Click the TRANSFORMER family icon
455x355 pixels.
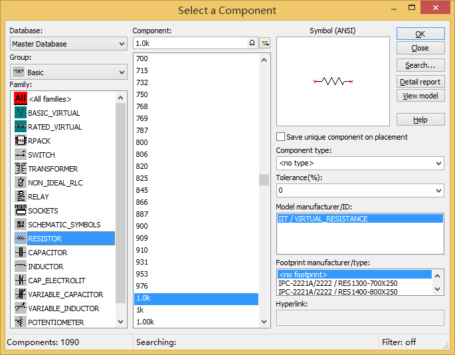pos(20,169)
